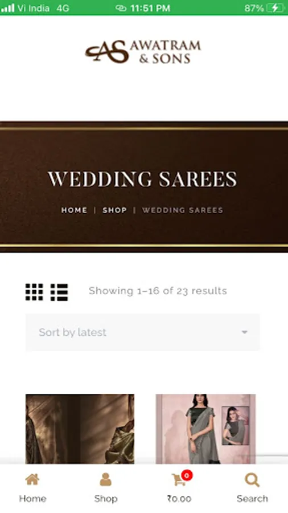Open the Sort by latest dropdown

click(x=143, y=332)
